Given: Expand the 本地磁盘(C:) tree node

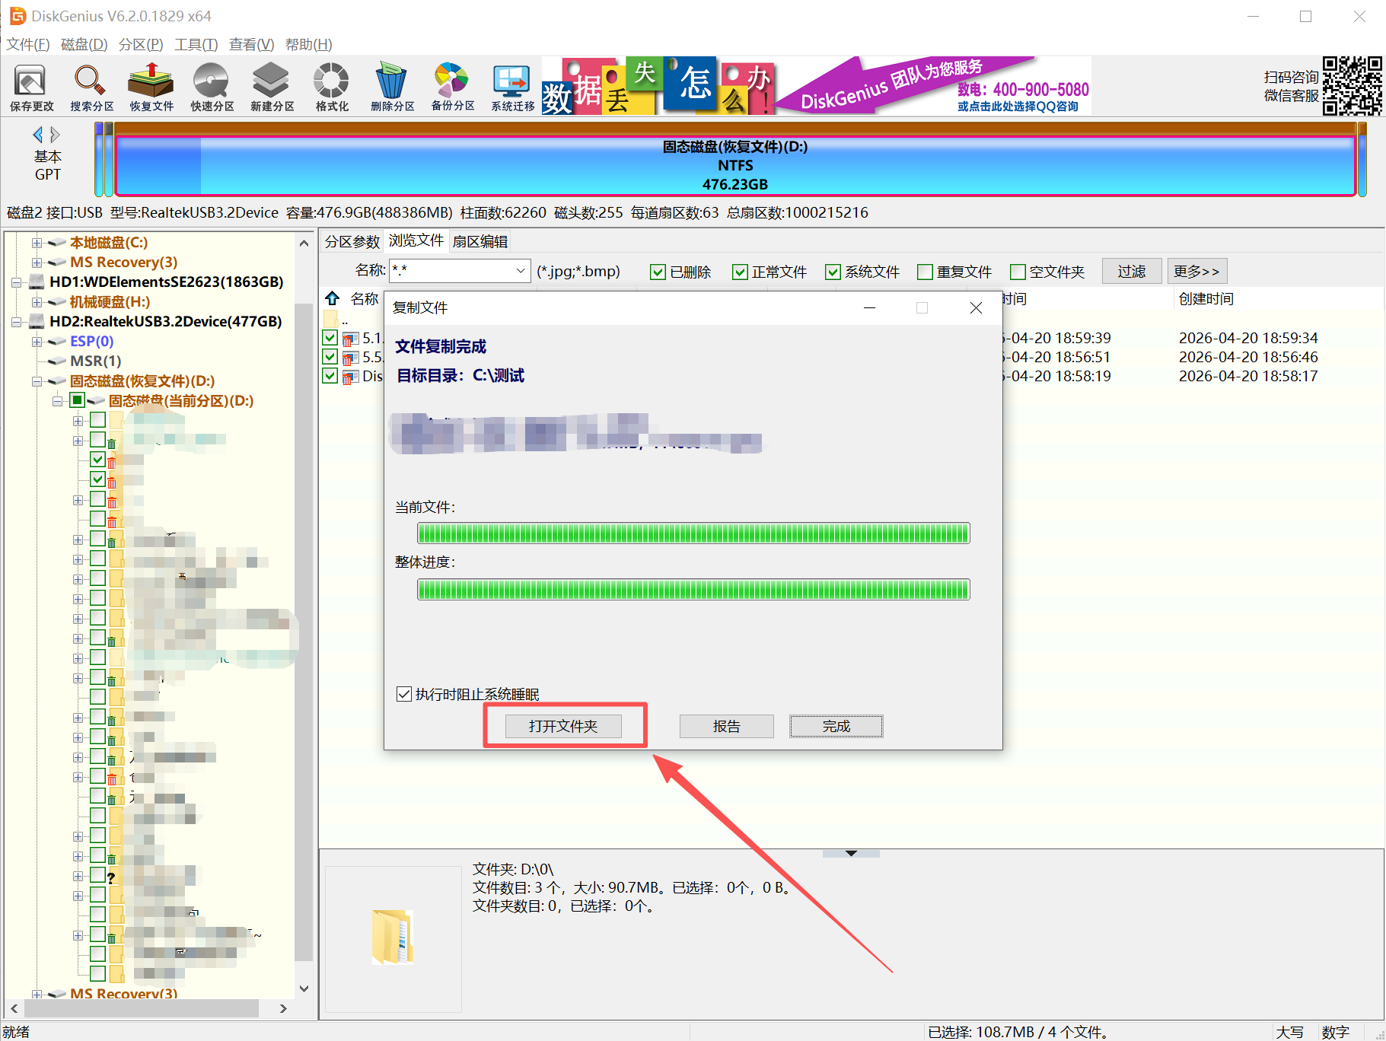Looking at the screenshot, I should point(37,243).
